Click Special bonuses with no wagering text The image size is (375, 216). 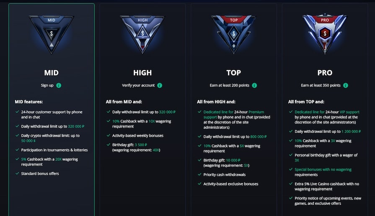click(323, 169)
